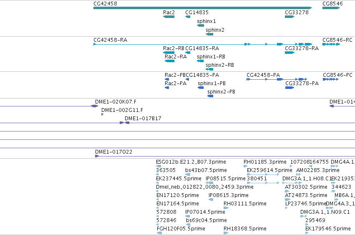Select the CG14835 gene label
Screen dimensions: 355x235
click(197, 13)
